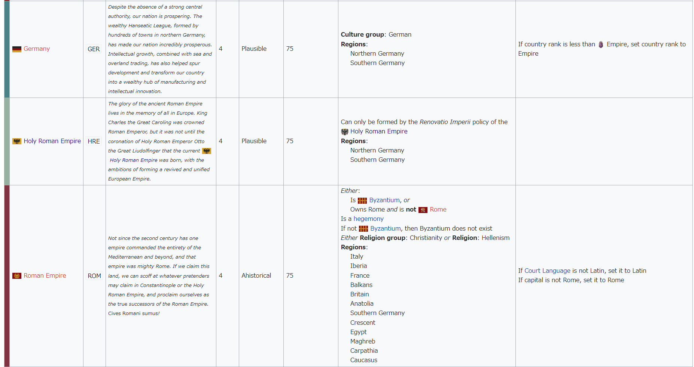
Task: Click 'Plausible' in the Holy Roman Empire row
Action: 254,141
